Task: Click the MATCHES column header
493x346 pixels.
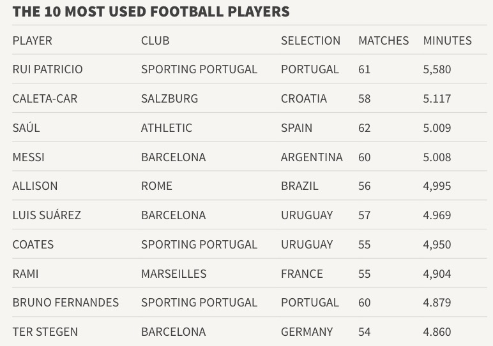Action: pos(383,41)
